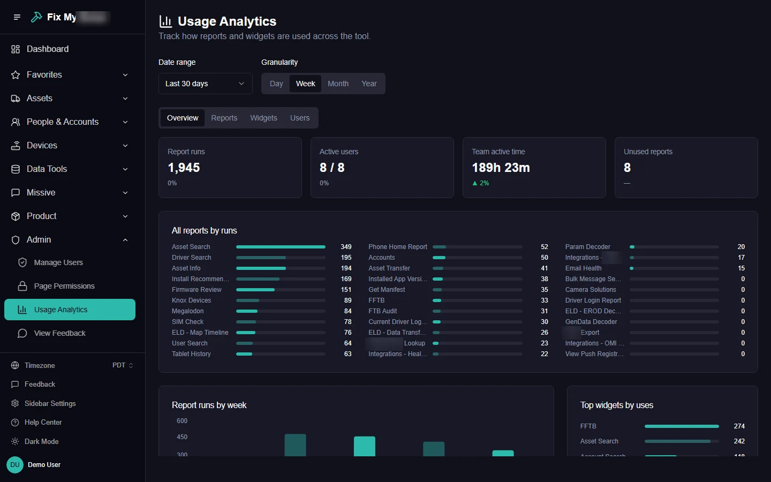Switch to the Users tab
The height and width of the screenshot is (482, 771).
point(300,118)
